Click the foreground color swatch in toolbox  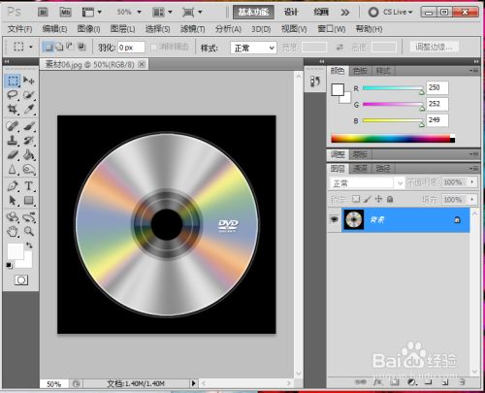click(x=15, y=251)
